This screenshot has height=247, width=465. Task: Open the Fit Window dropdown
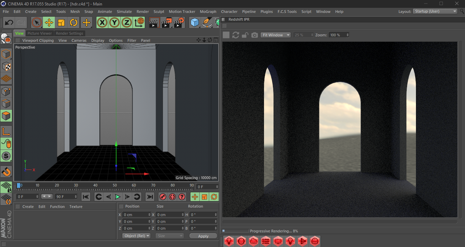[x=276, y=35]
